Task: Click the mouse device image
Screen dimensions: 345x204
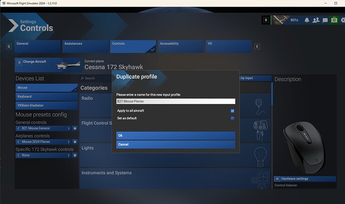Action: pos(304,147)
